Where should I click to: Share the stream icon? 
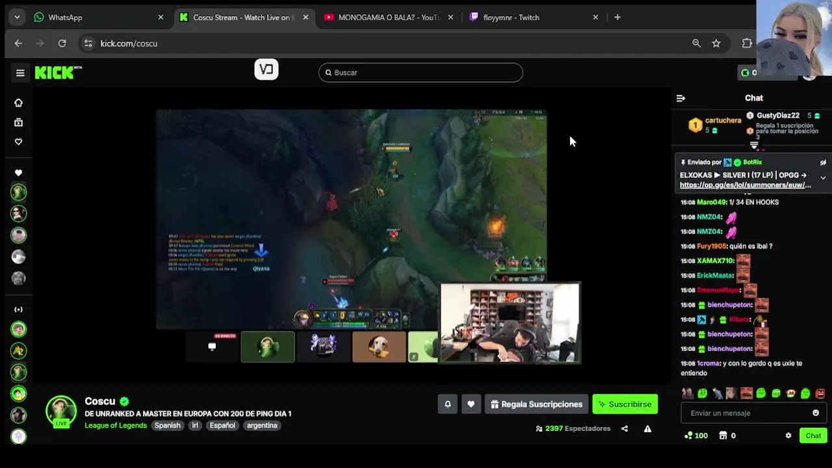pyautogui.click(x=625, y=429)
